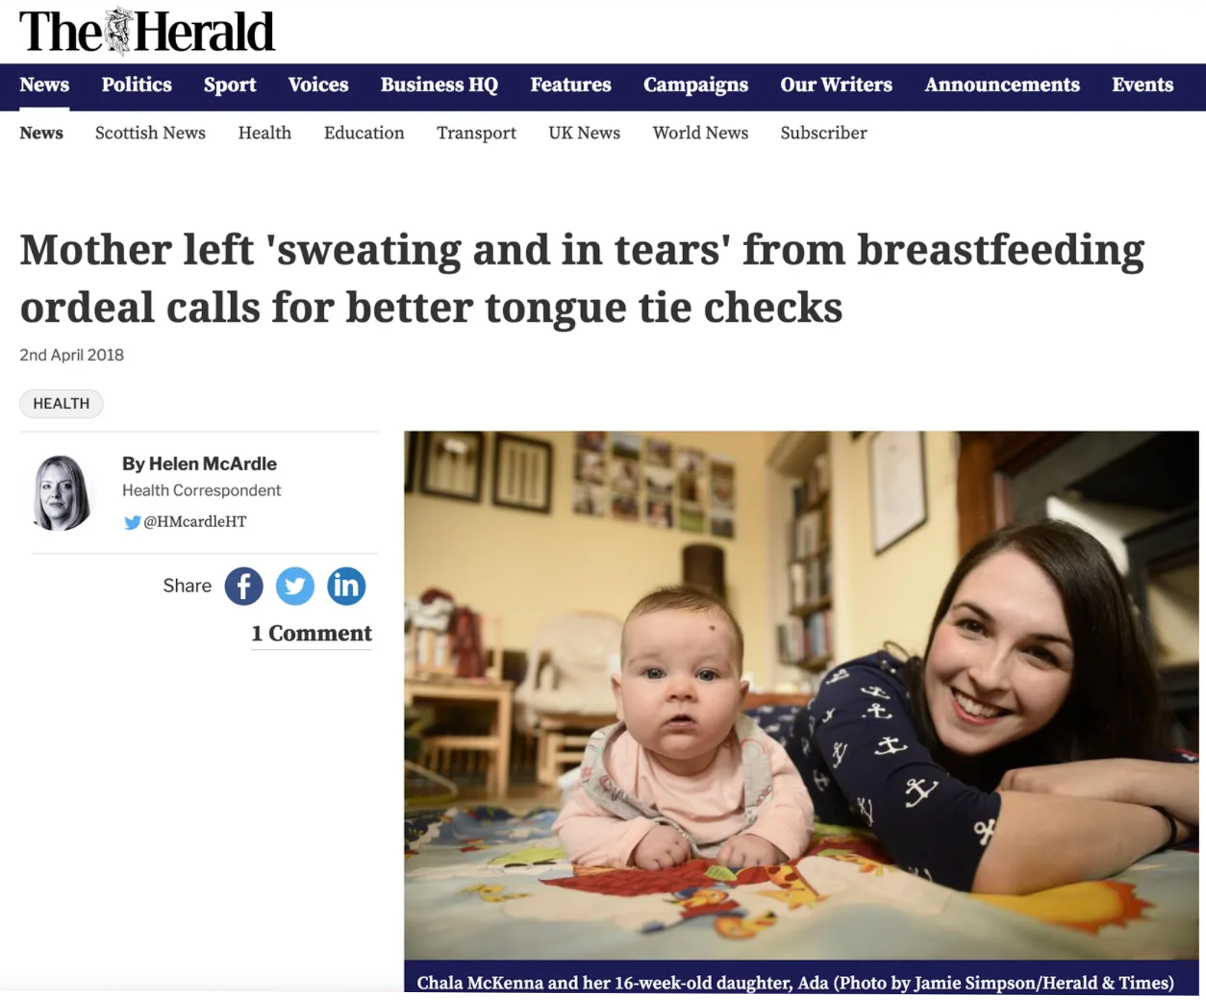
Task: Open Voices in main navigation
Action: (x=318, y=85)
